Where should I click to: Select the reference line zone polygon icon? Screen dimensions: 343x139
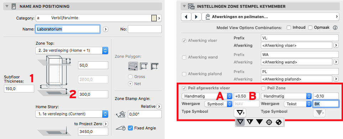[155, 66]
